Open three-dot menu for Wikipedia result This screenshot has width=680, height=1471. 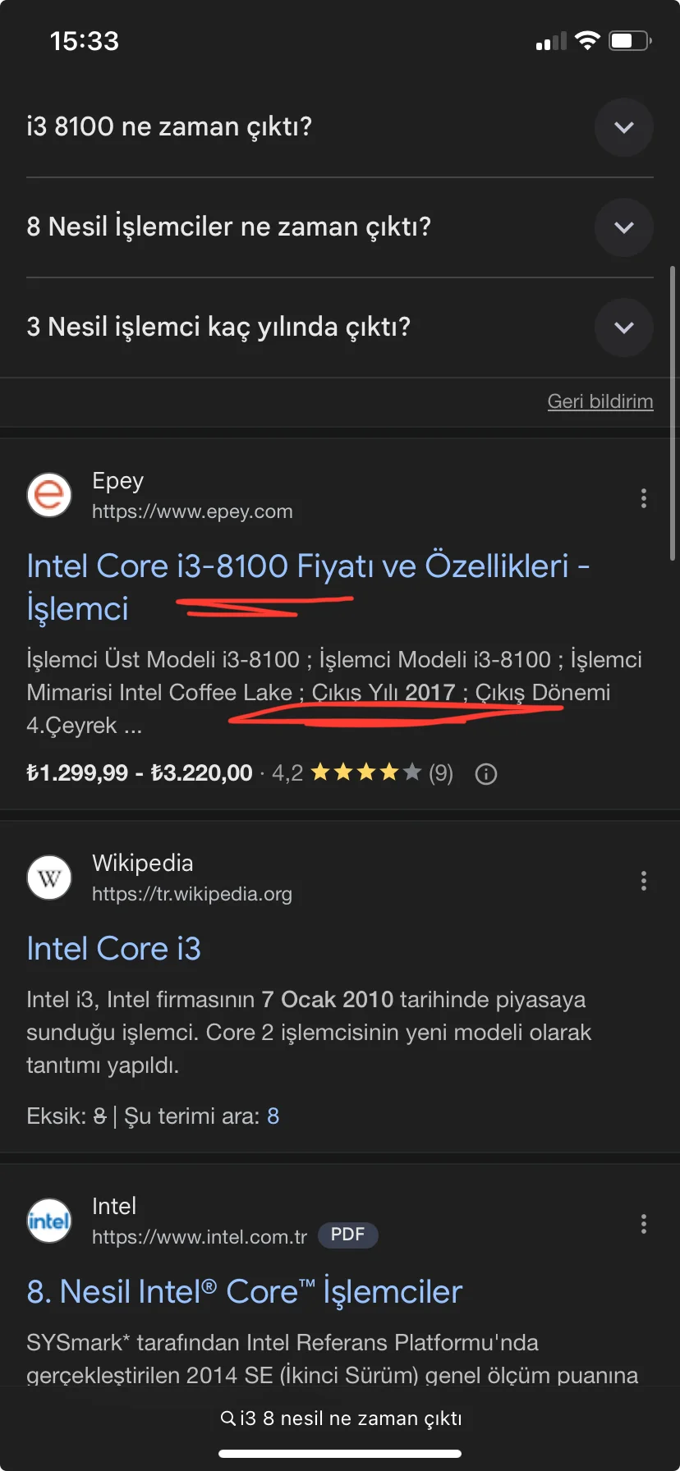643,881
